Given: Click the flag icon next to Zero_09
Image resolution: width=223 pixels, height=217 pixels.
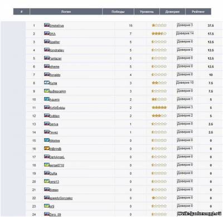Looking at the screenshot, I should pyautogui.click(x=46, y=214).
